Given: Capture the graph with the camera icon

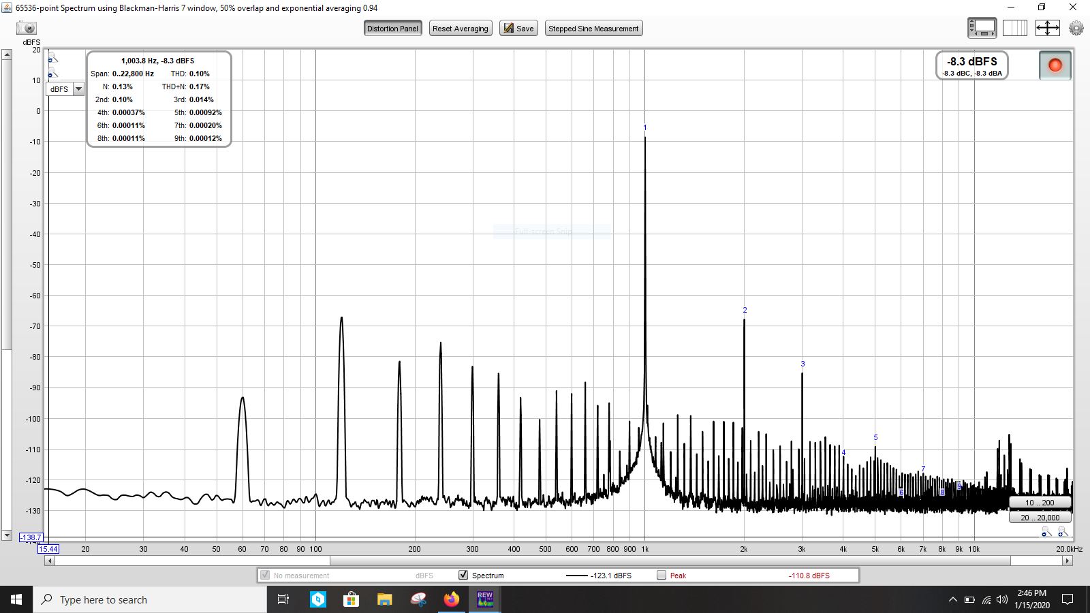Looking at the screenshot, I should (x=27, y=28).
